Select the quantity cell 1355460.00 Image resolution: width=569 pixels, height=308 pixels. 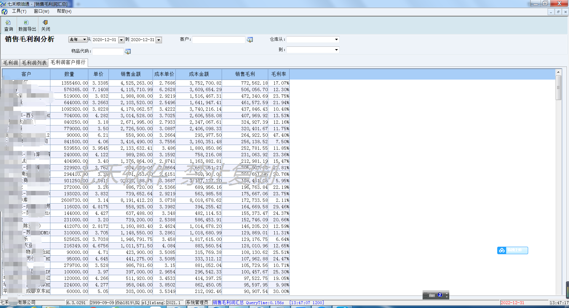click(x=69, y=83)
